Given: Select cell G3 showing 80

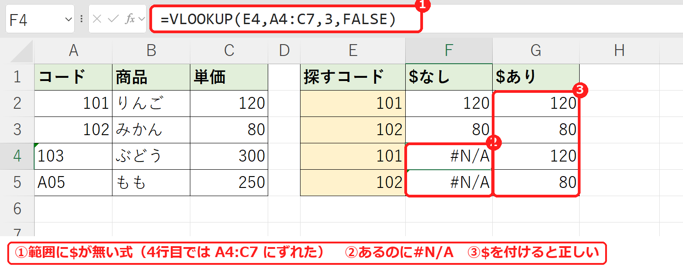Looking at the screenshot, I should pos(536,130).
